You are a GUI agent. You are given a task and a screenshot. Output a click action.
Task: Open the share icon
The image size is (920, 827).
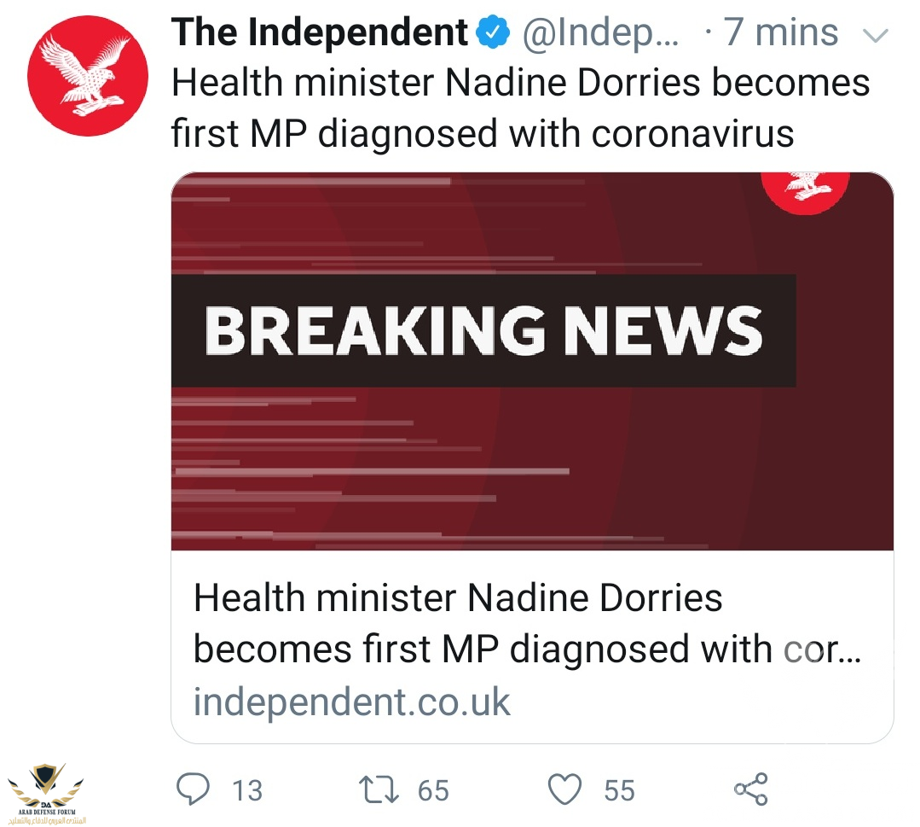751,789
